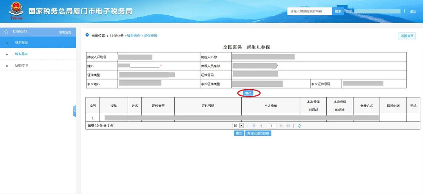Click the 退出 logout link
Image resolution: width=423 pixels, height=194 pixels.
pyautogui.click(x=413, y=11)
